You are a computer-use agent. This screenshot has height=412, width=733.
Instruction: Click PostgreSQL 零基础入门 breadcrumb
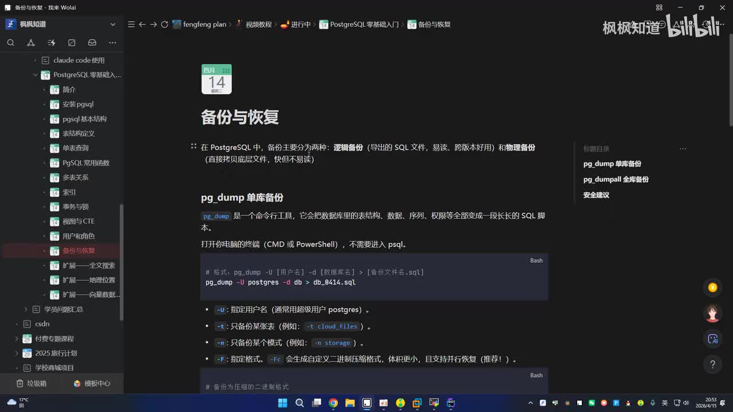[x=359, y=25]
